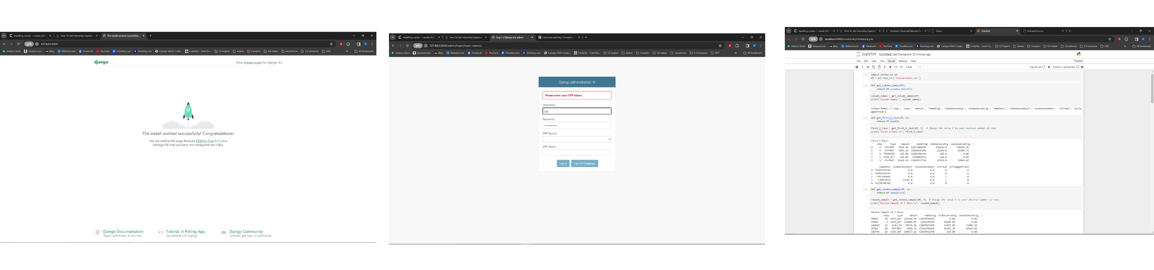The image size is (1154, 270).
Task: Open the Jupyter Settings menu
Action: (x=903, y=61)
